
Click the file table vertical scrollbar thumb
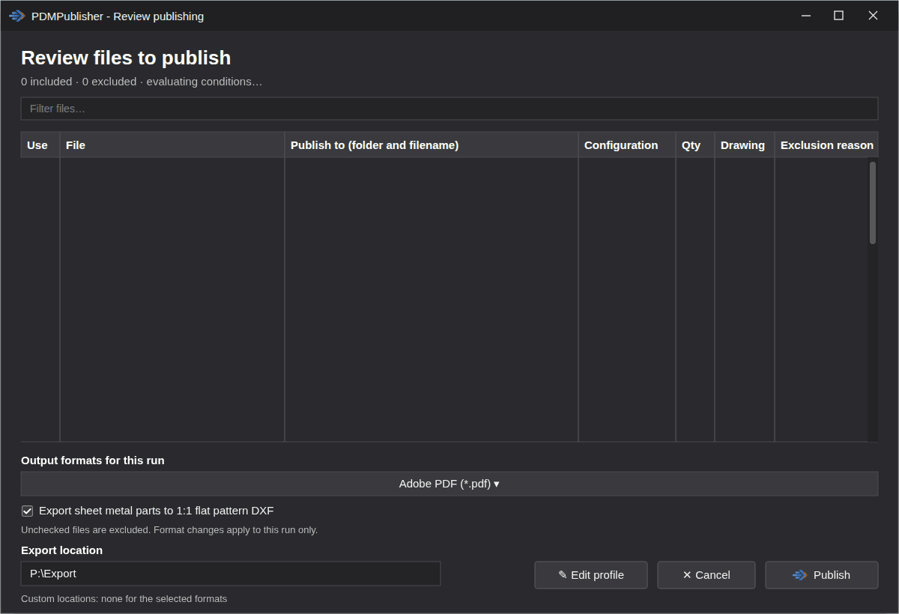click(873, 202)
